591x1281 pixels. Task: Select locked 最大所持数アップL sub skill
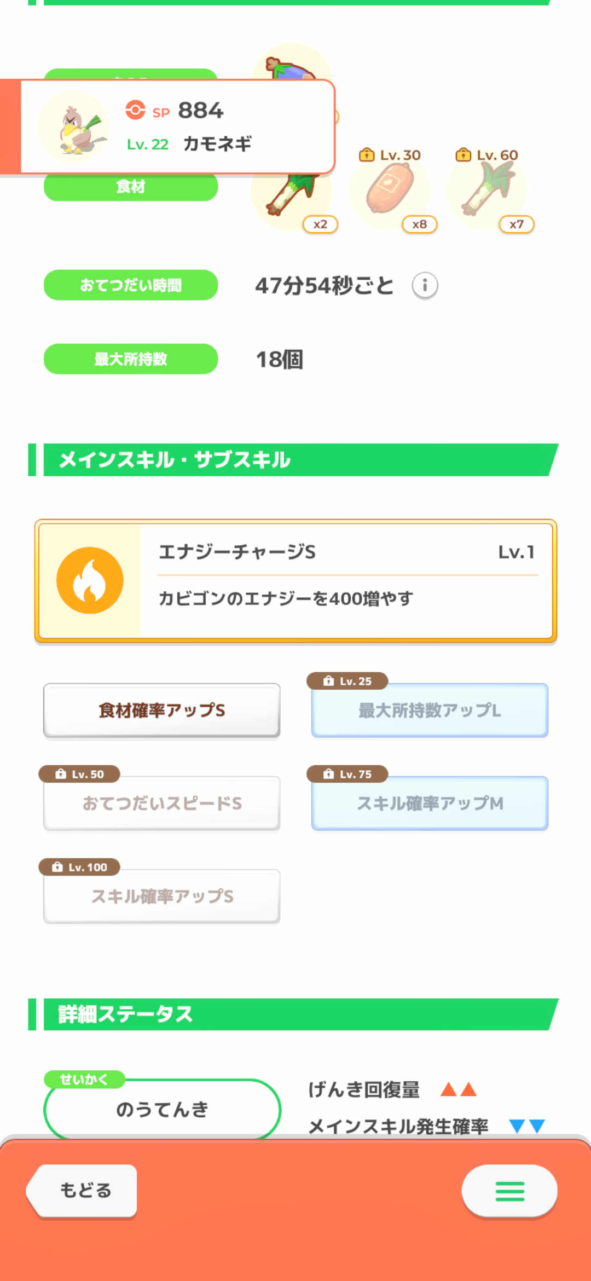430,710
